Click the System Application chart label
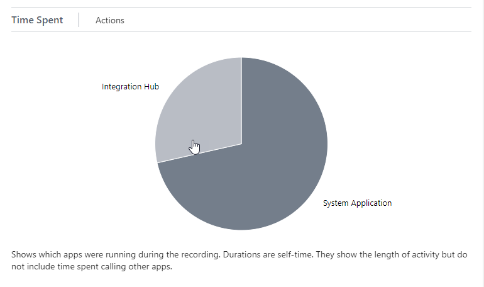The height and width of the screenshot is (287, 484). [357, 203]
